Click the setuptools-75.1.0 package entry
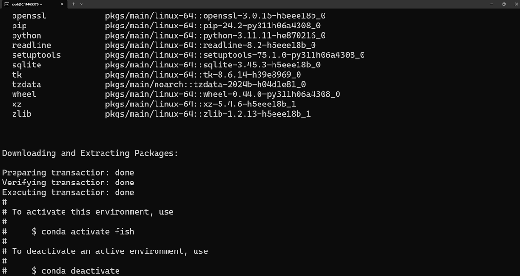 coord(235,55)
